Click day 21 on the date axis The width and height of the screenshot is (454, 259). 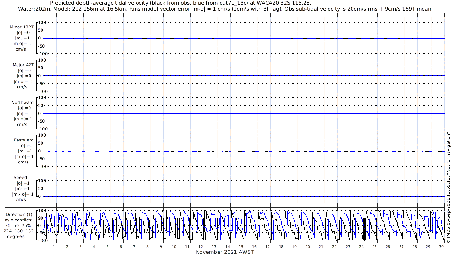coord(321,247)
